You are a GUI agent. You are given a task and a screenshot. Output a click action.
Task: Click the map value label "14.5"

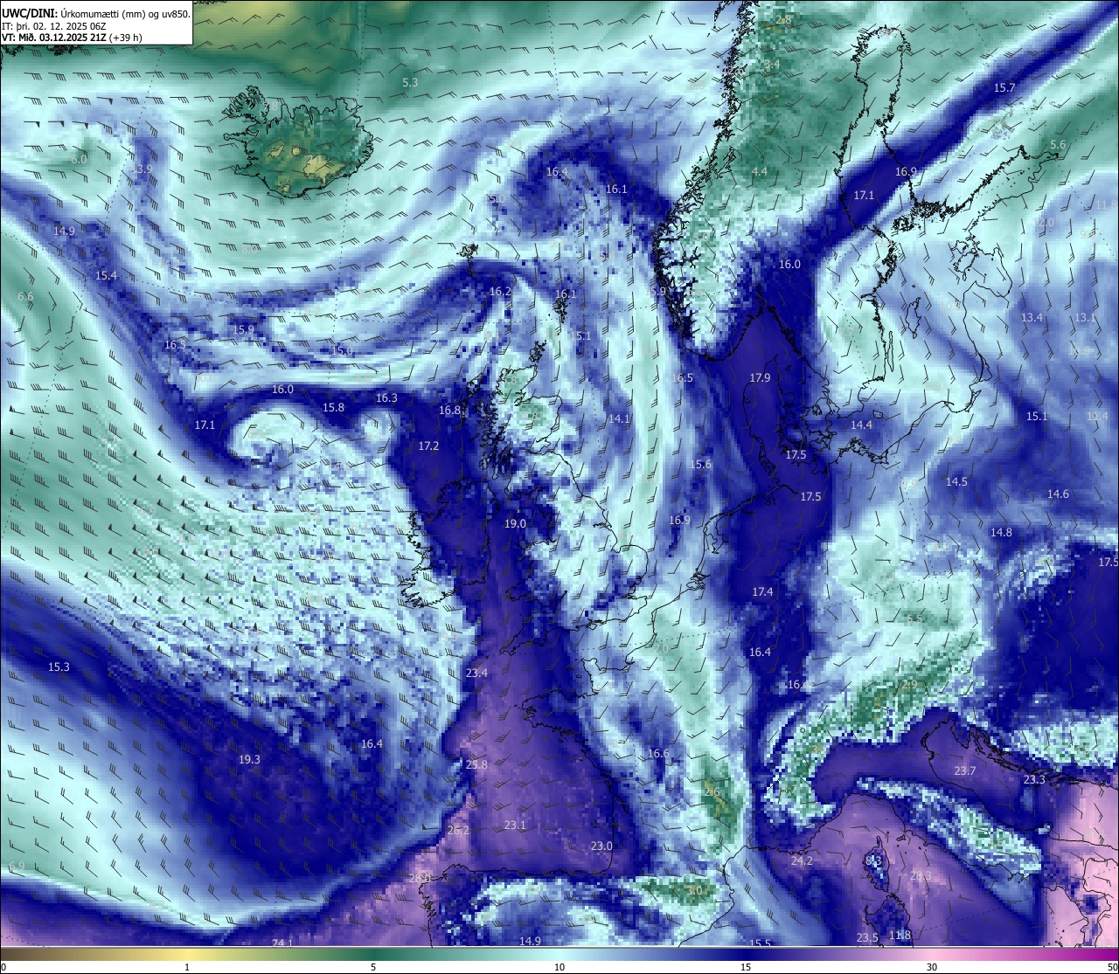tap(956, 482)
